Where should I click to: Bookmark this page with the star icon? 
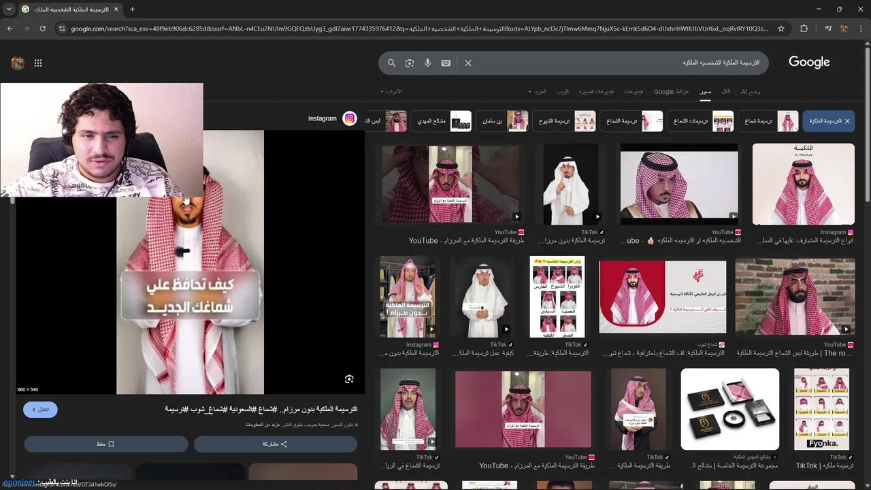[x=781, y=29]
